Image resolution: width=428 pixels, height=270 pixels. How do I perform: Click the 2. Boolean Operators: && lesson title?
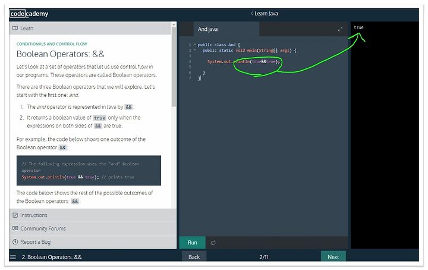(x=52, y=257)
